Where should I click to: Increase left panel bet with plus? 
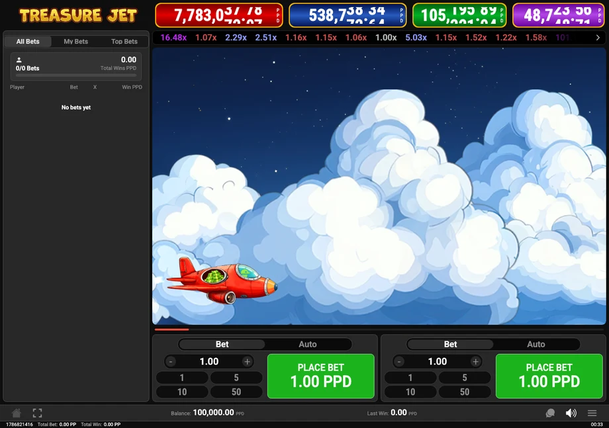(247, 362)
